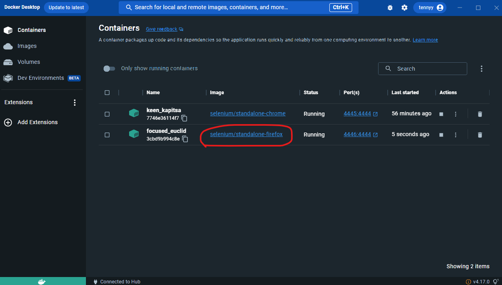Open the Give feedback link
This screenshot has width=502, height=285.
(161, 29)
